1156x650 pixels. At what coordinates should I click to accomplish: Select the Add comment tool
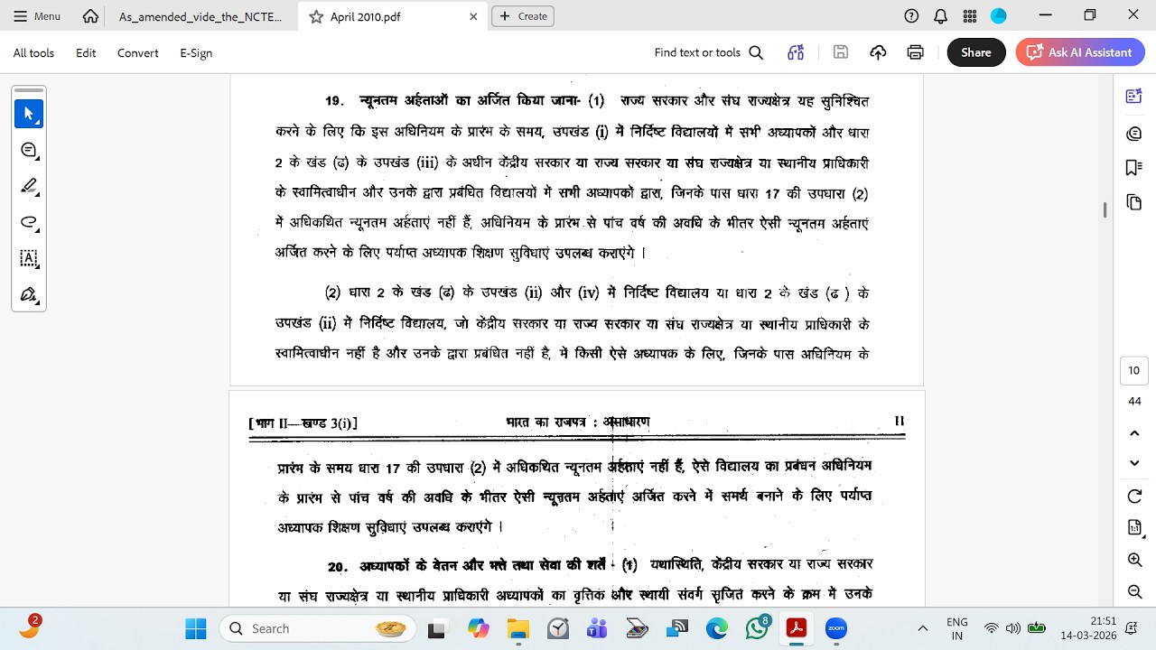[29, 150]
